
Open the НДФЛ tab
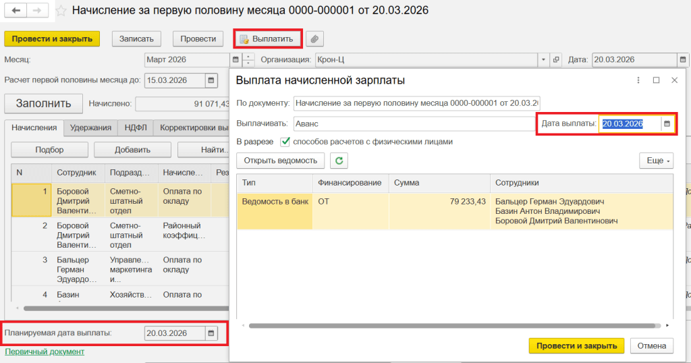(x=135, y=128)
